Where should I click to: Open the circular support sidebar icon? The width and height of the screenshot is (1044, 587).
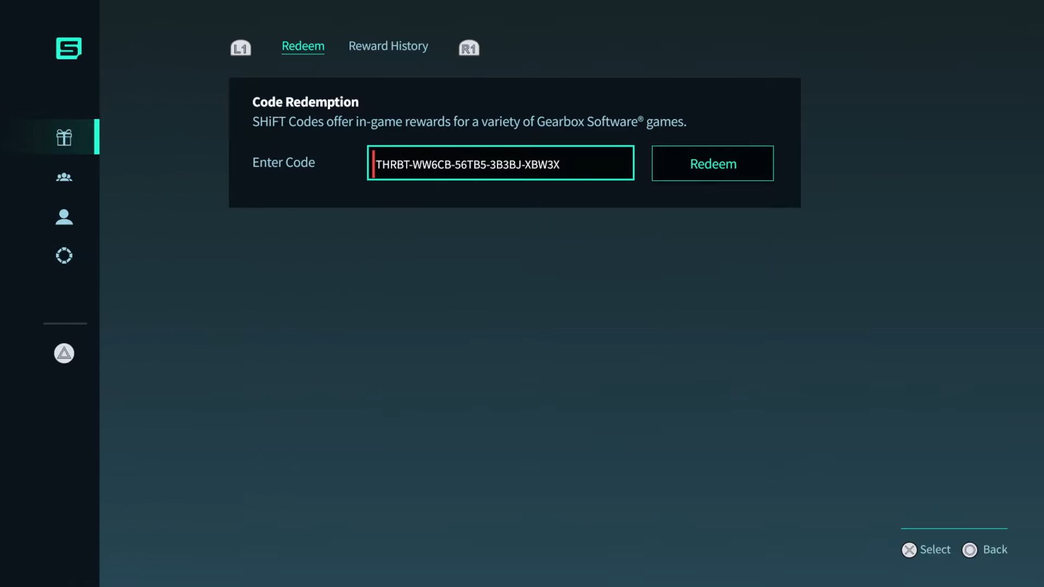pyautogui.click(x=64, y=255)
